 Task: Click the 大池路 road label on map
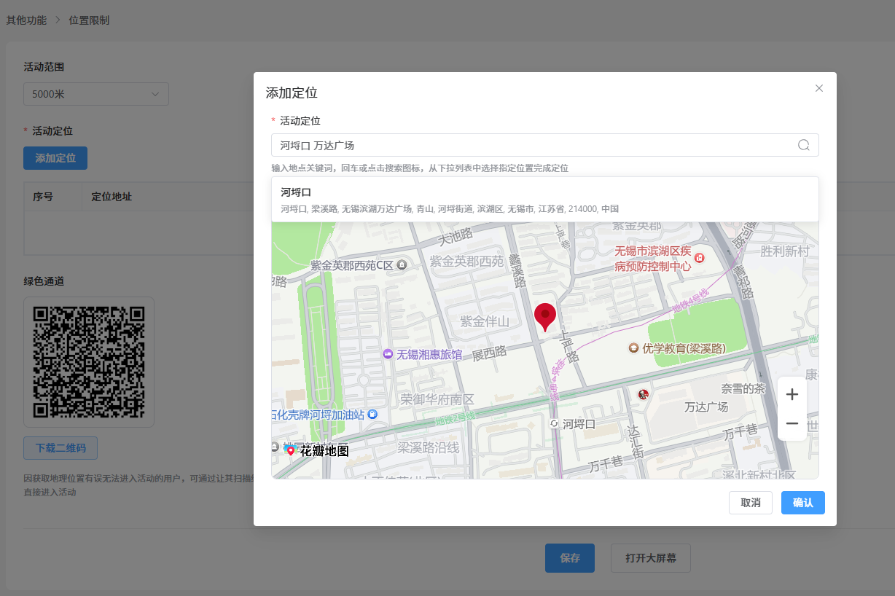[x=456, y=236]
